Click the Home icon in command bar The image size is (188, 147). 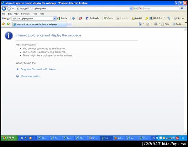pyautogui.click(x=140, y=24)
